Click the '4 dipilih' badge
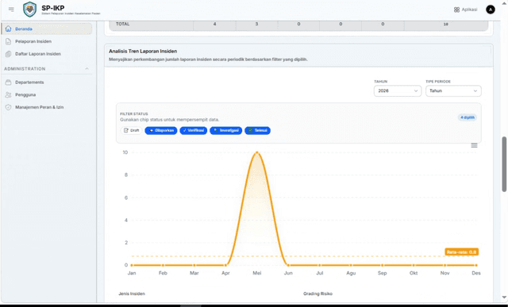Image resolution: width=508 pixels, height=307 pixels. click(x=468, y=117)
